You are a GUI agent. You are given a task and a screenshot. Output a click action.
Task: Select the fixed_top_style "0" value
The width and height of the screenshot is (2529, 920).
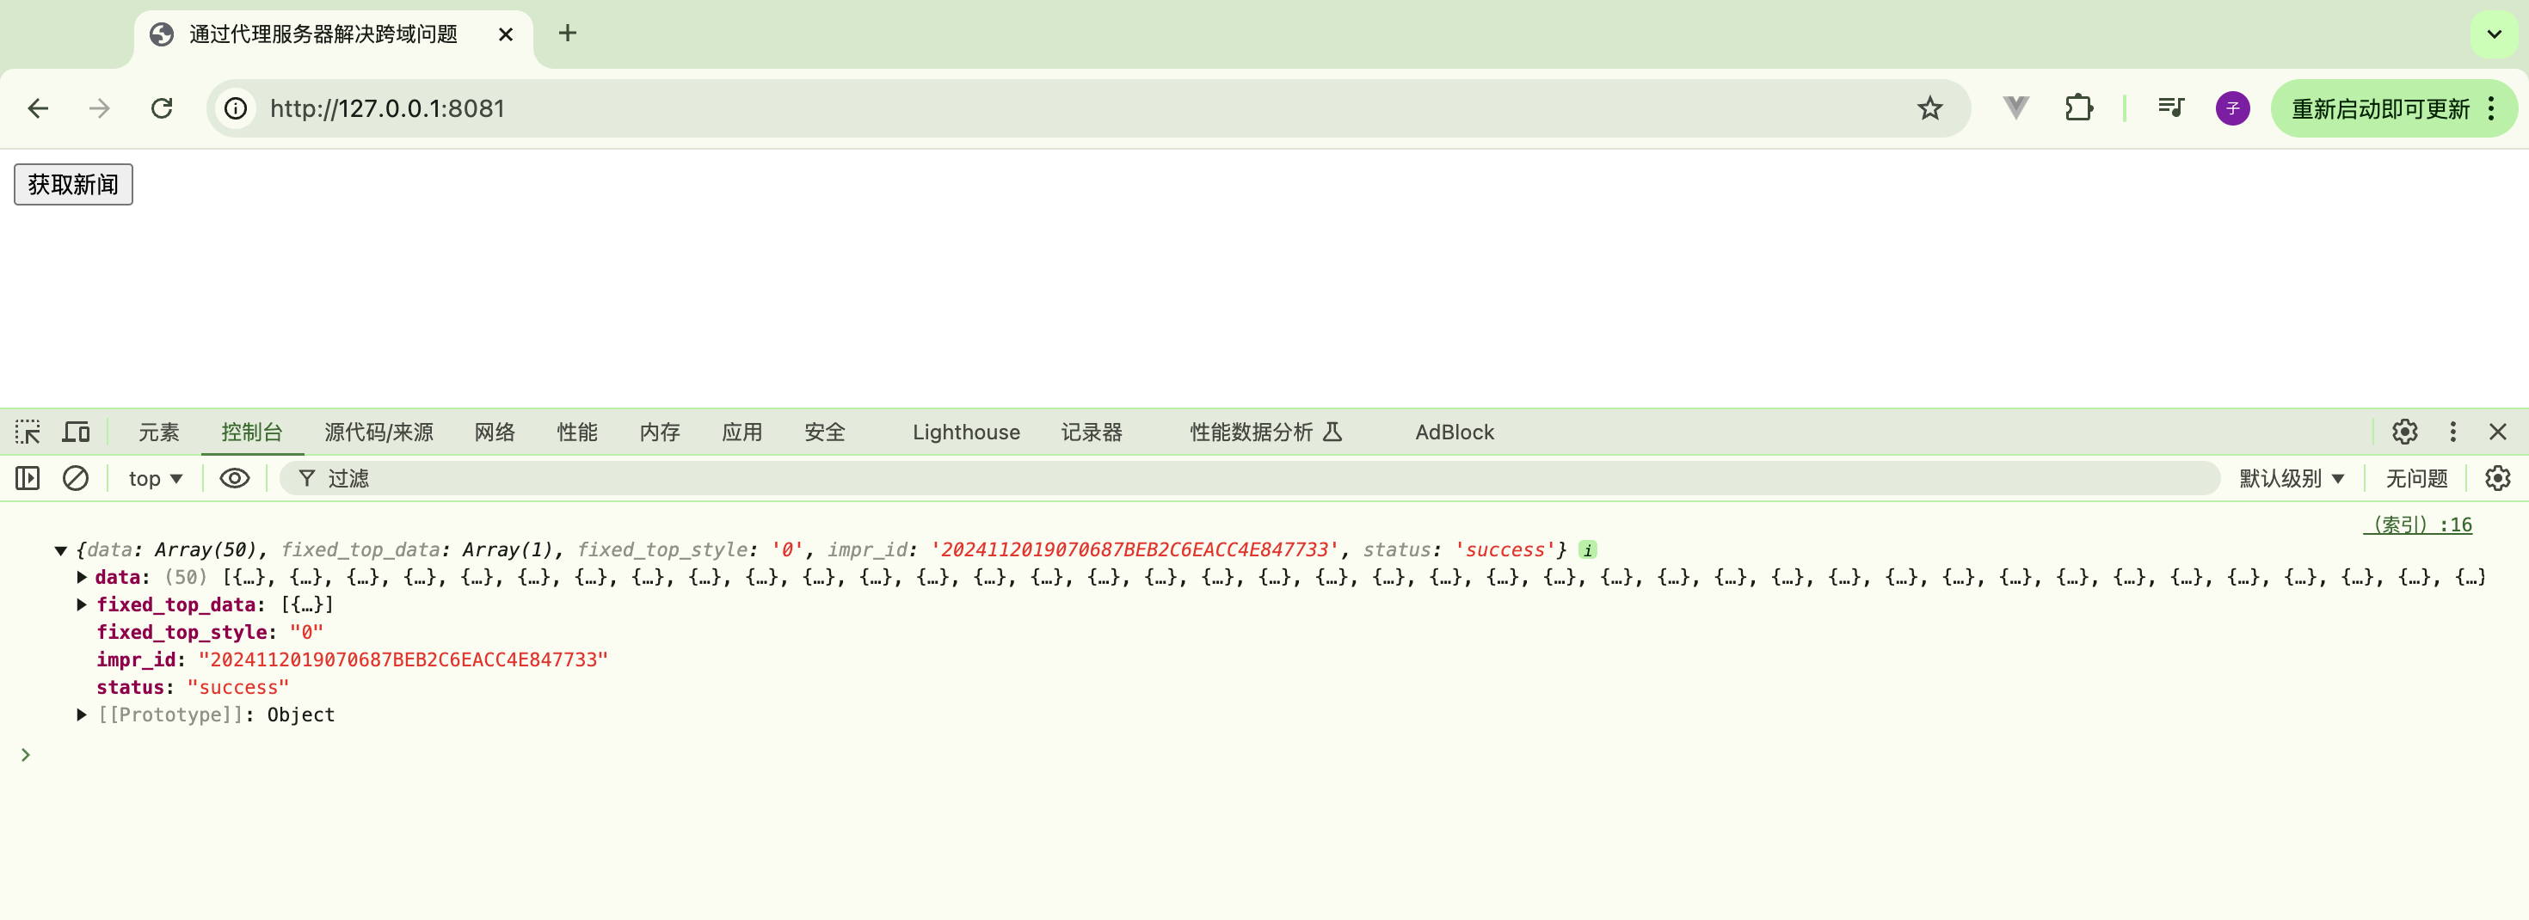306,632
